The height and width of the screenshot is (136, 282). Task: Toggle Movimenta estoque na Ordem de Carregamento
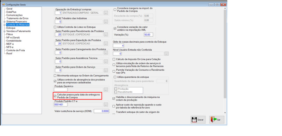(55, 76)
